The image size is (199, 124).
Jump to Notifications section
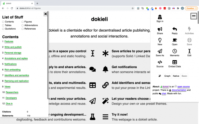(11, 64)
